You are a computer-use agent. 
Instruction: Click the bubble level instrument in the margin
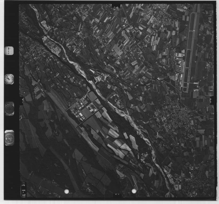tap(9, 138)
